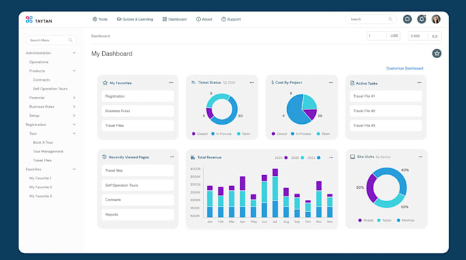Click the Ticket Status card icon

(193, 83)
